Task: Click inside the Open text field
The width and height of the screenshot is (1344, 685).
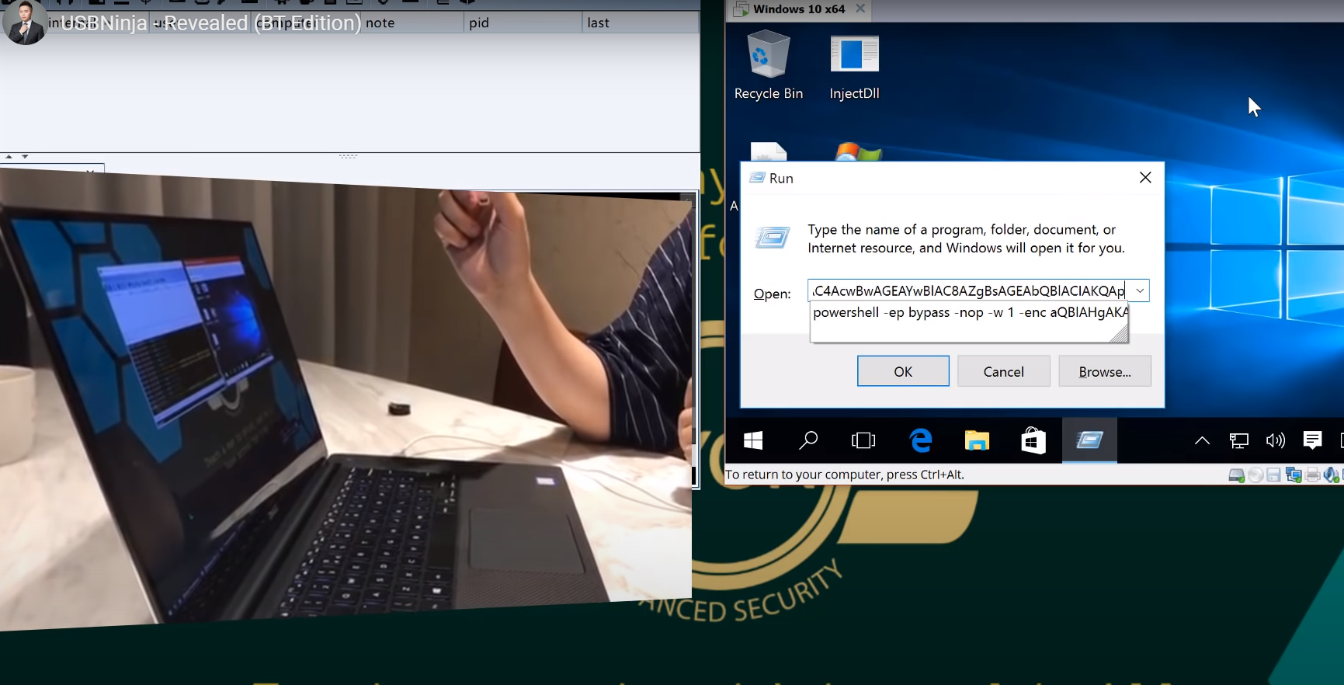Action: click(x=968, y=290)
